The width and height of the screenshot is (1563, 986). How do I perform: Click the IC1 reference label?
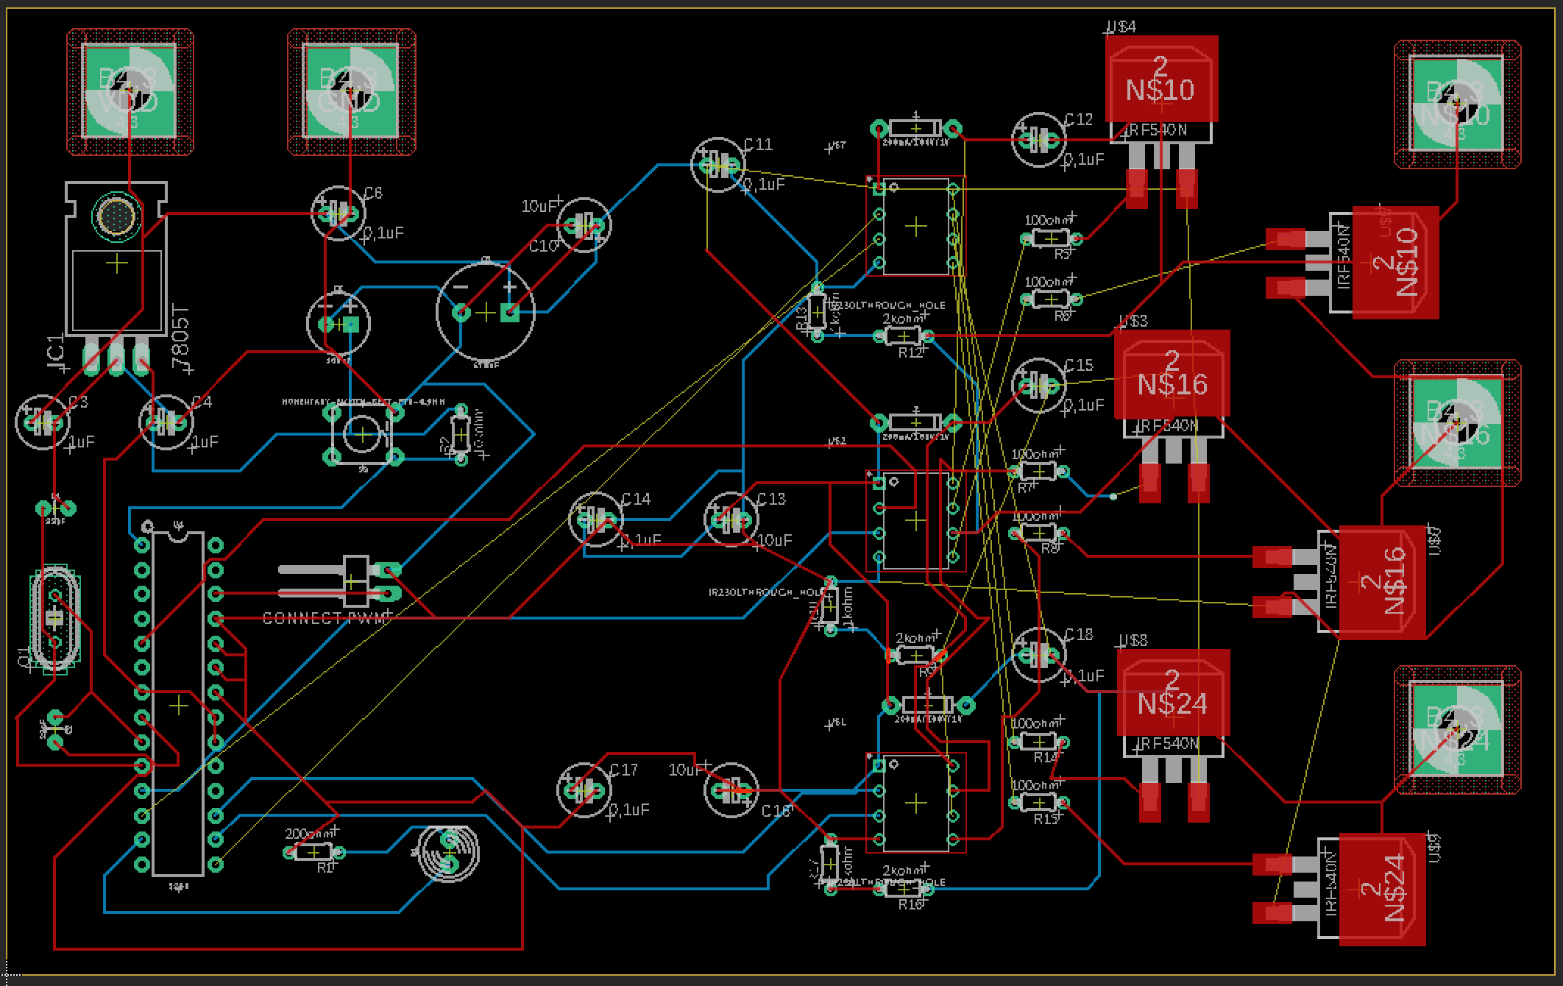coord(56,352)
